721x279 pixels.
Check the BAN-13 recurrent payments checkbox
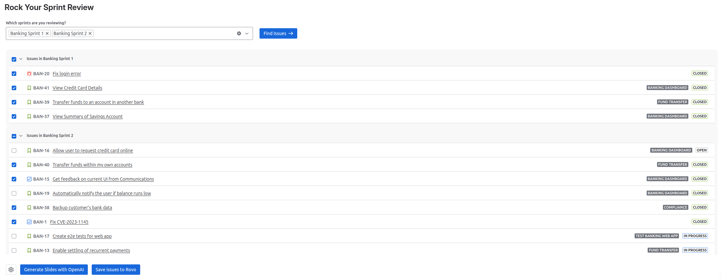[x=14, y=250]
